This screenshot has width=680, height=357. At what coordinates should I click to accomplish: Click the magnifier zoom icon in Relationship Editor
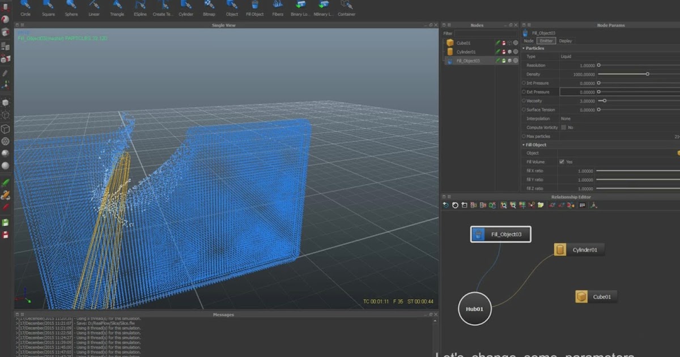[x=503, y=205]
